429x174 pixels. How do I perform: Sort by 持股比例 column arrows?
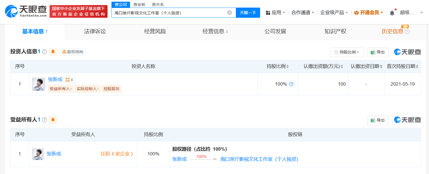pyautogui.click(x=287, y=67)
